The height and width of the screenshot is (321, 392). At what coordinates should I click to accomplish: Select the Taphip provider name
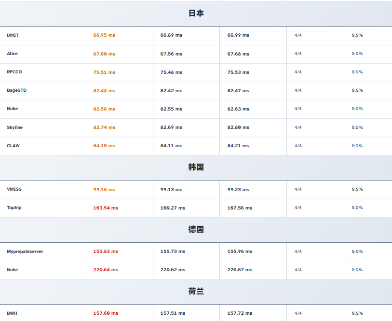click(x=14, y=208)
